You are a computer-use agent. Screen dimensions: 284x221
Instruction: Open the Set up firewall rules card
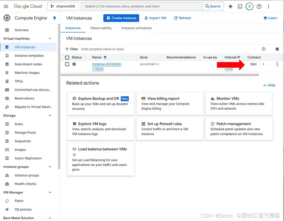(170, 129)
